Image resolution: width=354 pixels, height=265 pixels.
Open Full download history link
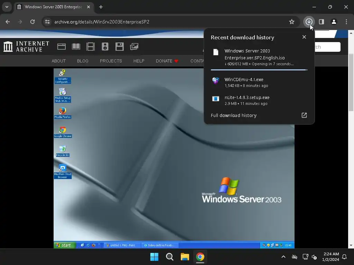pos(233,115)
